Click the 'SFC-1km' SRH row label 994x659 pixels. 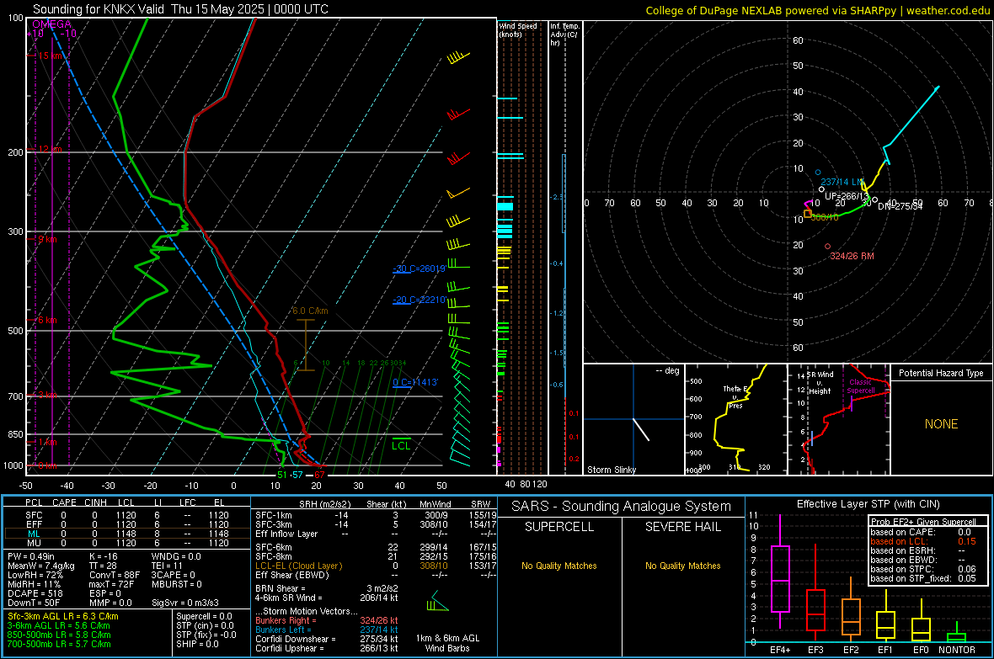click(273, 515)
